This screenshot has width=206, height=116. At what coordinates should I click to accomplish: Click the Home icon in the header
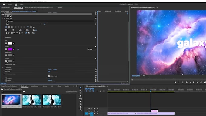click(x=4, y=4)
